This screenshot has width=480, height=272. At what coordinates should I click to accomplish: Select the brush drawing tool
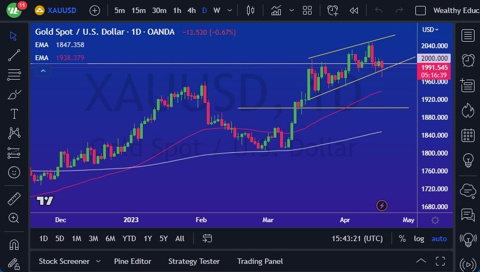(x=14, y=94)
